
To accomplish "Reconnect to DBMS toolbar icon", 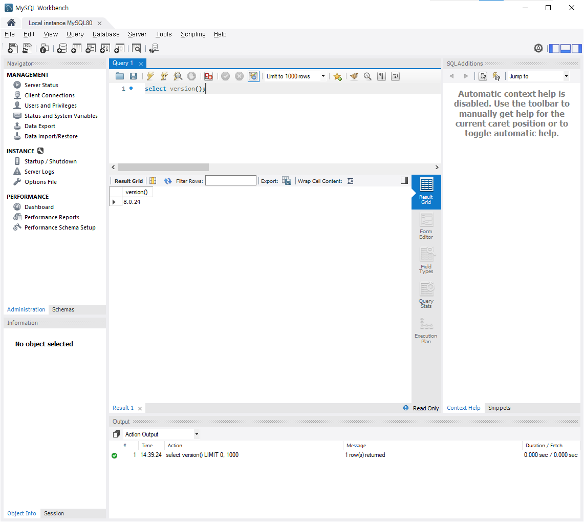I will 154,48.
